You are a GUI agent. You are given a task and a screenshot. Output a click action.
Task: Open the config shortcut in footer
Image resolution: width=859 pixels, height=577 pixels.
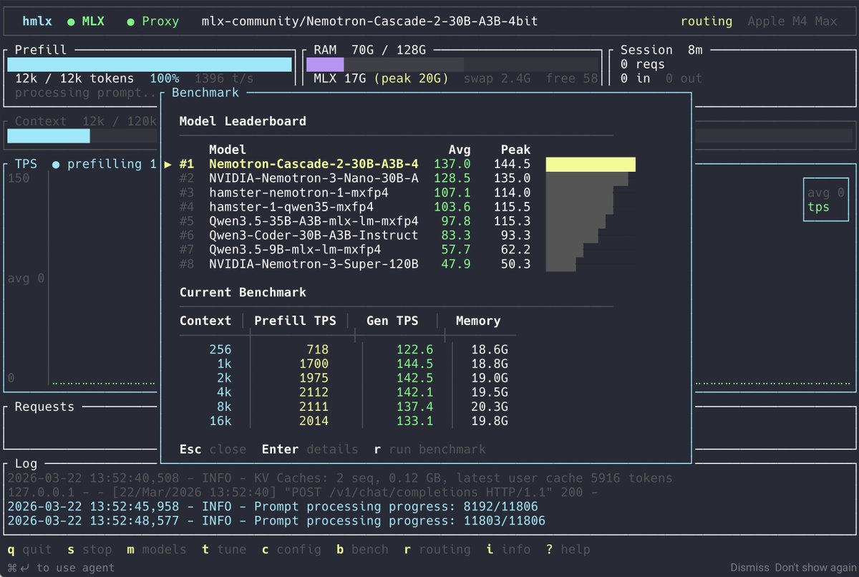[291, 550]
